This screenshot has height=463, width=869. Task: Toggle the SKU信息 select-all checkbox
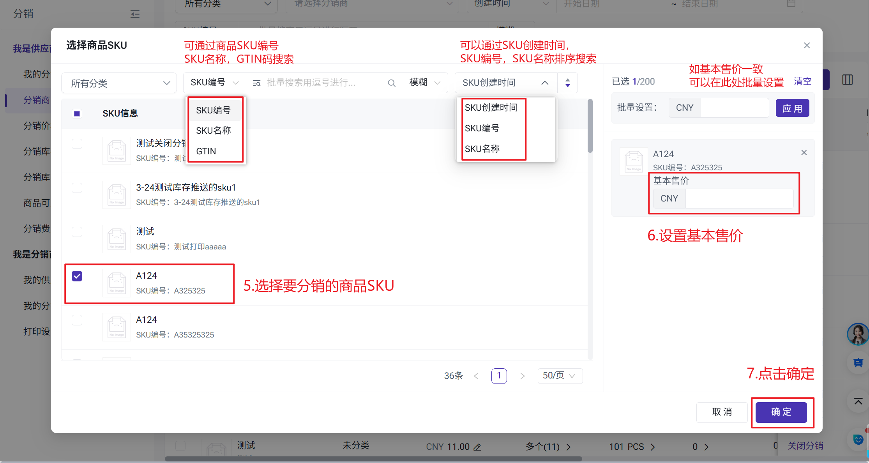click(x=77, y=114)
